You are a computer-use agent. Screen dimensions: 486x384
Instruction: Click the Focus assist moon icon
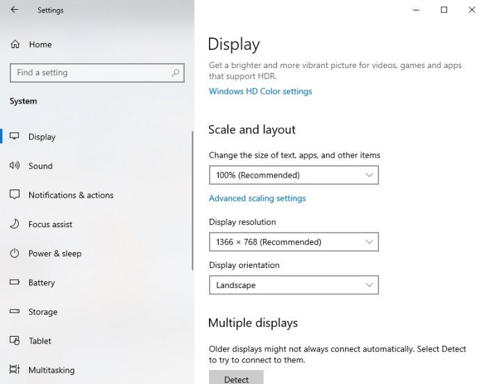(15, 224)
